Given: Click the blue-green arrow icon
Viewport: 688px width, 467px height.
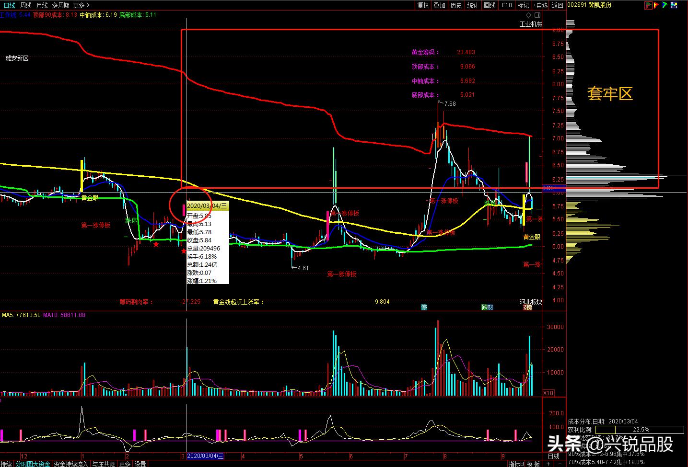Looking at the screenshot, I should click(665, 5).
